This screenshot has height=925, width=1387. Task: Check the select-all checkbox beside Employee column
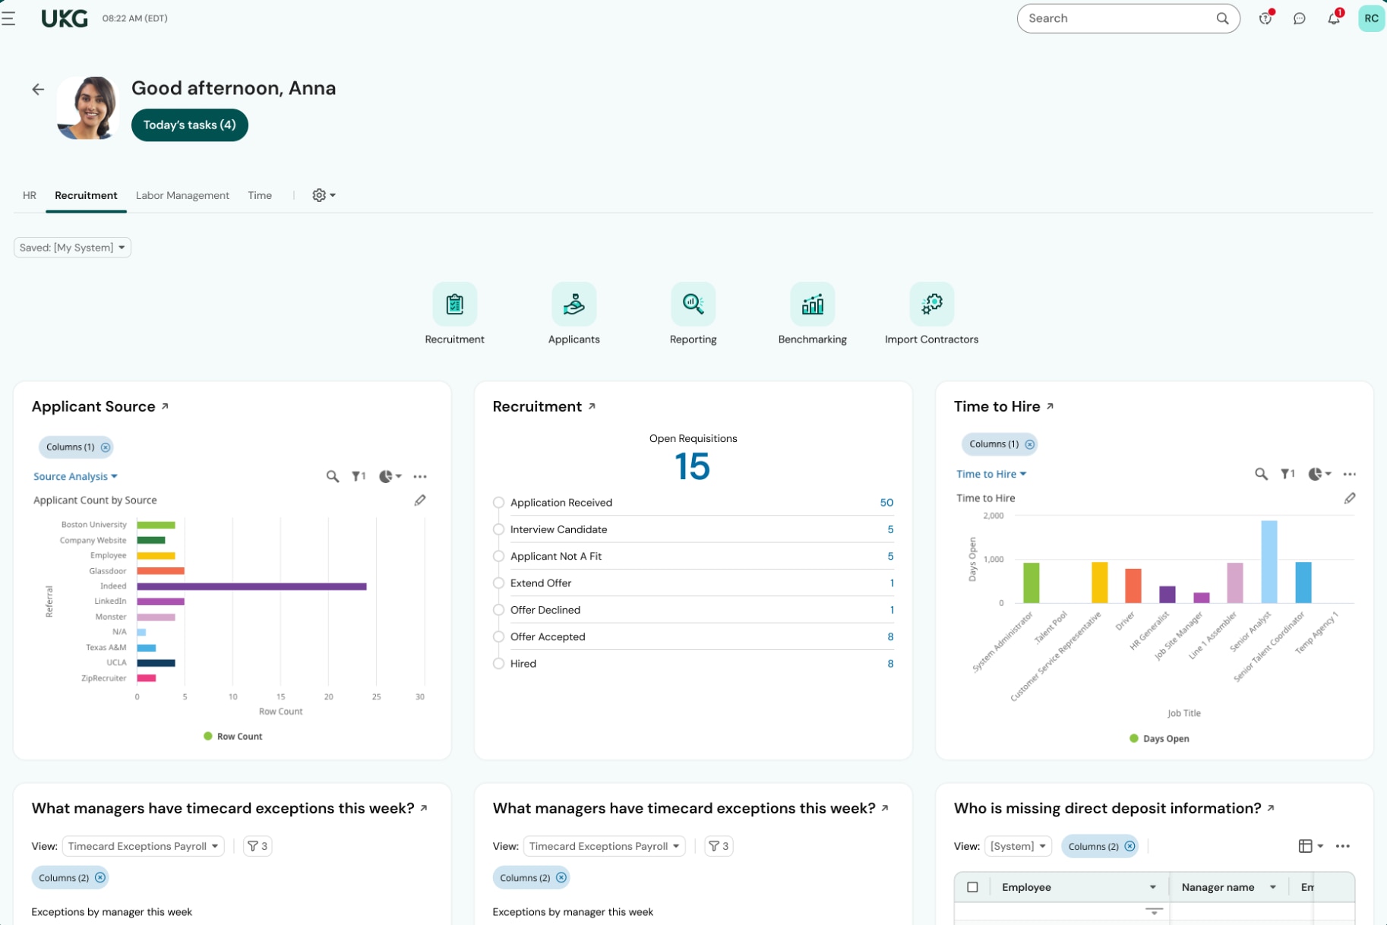972,887
